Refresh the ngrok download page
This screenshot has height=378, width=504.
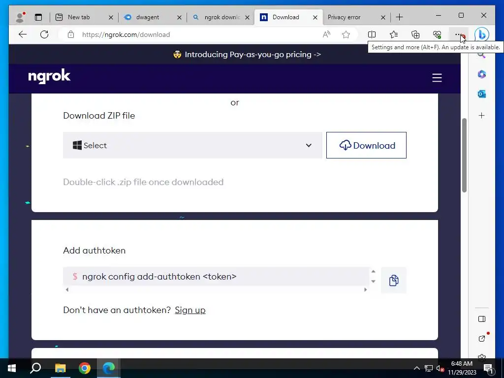tap(44, 34)
